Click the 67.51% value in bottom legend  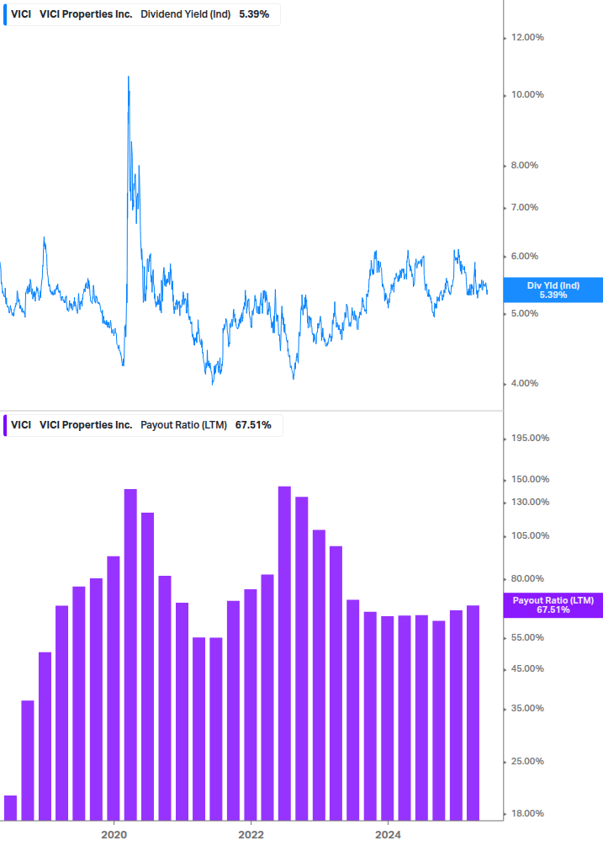[x=253, y=425]
